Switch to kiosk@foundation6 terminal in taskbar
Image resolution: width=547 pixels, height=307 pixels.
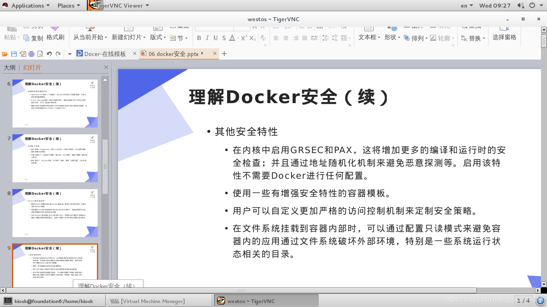53,301
